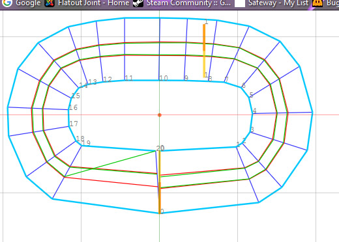The height and width of the screenshot is (242, 339).
Task: Select vertex 11 on inner track edge
Action: click(x=125, y=80)
